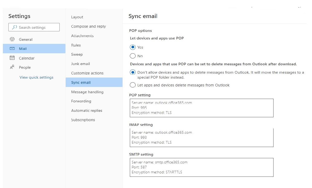Go to Rules settings
Screen dimensions: 312x188
tap(76, 45)
